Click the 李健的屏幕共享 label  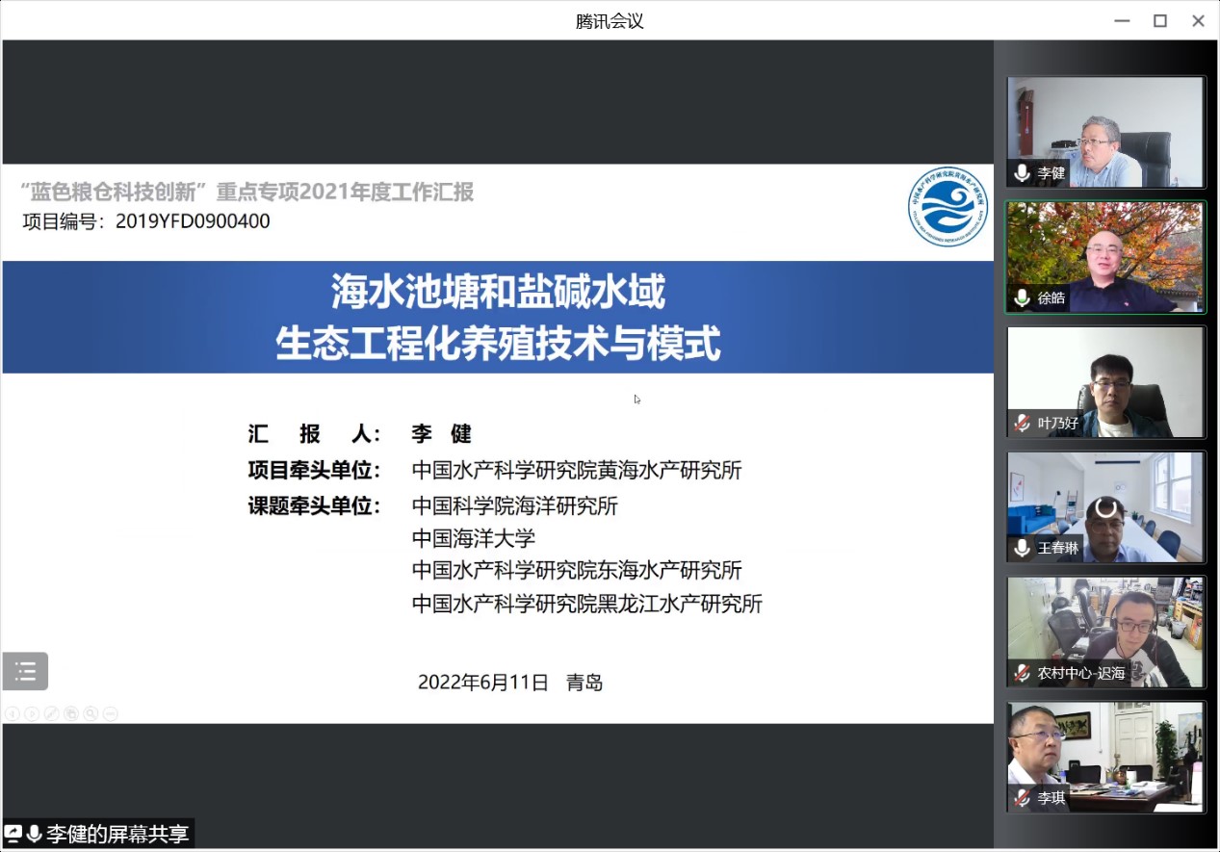click(x=117, y=834)
